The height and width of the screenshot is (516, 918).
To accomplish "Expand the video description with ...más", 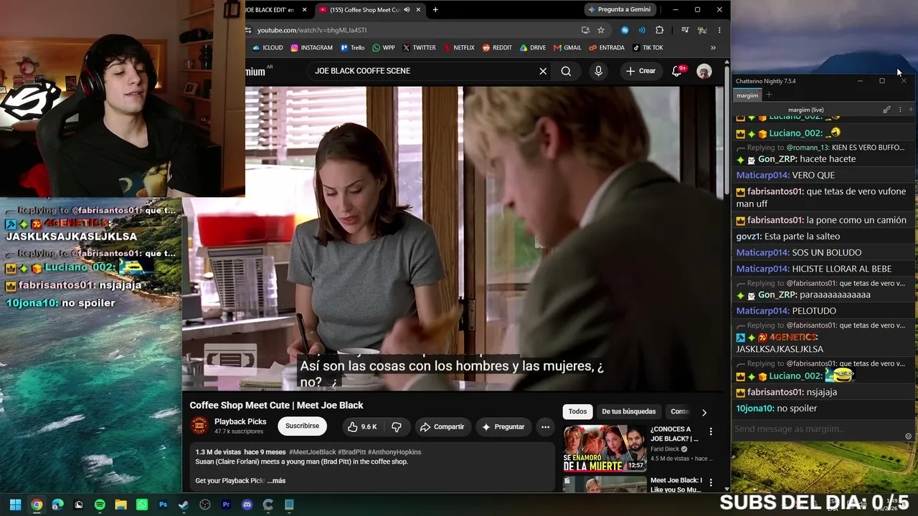I will [x=276, y=480].
